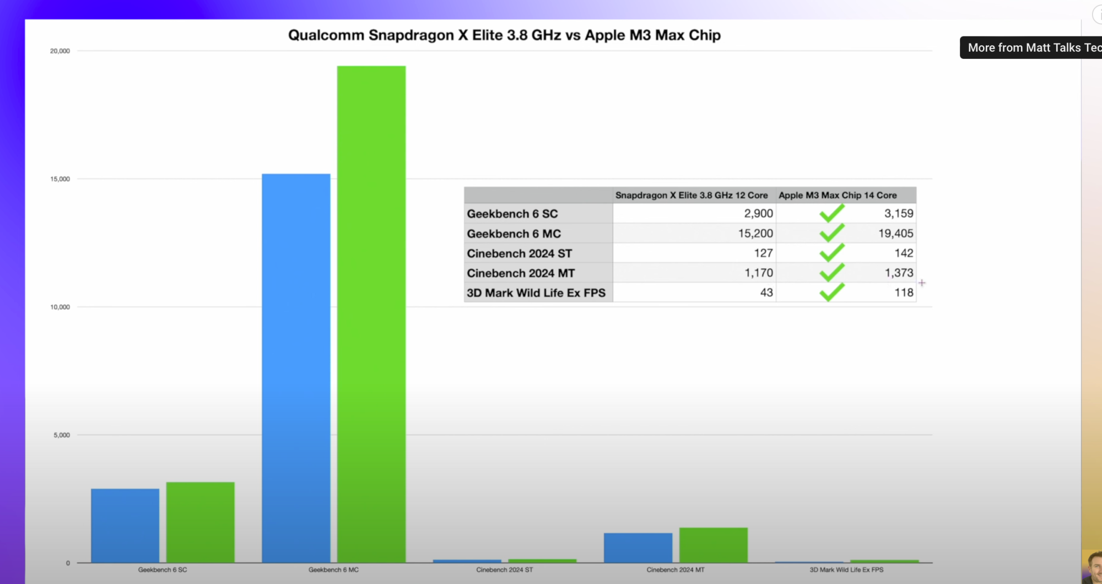Viewport: 1102px width, 584px height.
Task: Click the green checkmark in Geekbench 6 SC row
Action: tap(832, 213)
